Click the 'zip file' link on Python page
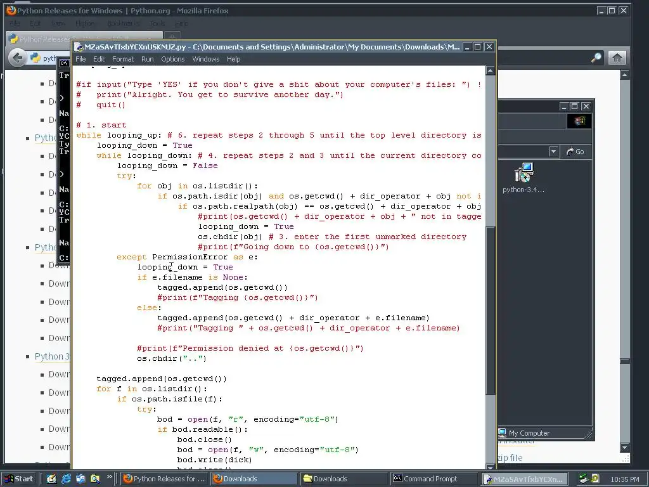Viewport: 649px width, 487px height. point(510,458)
